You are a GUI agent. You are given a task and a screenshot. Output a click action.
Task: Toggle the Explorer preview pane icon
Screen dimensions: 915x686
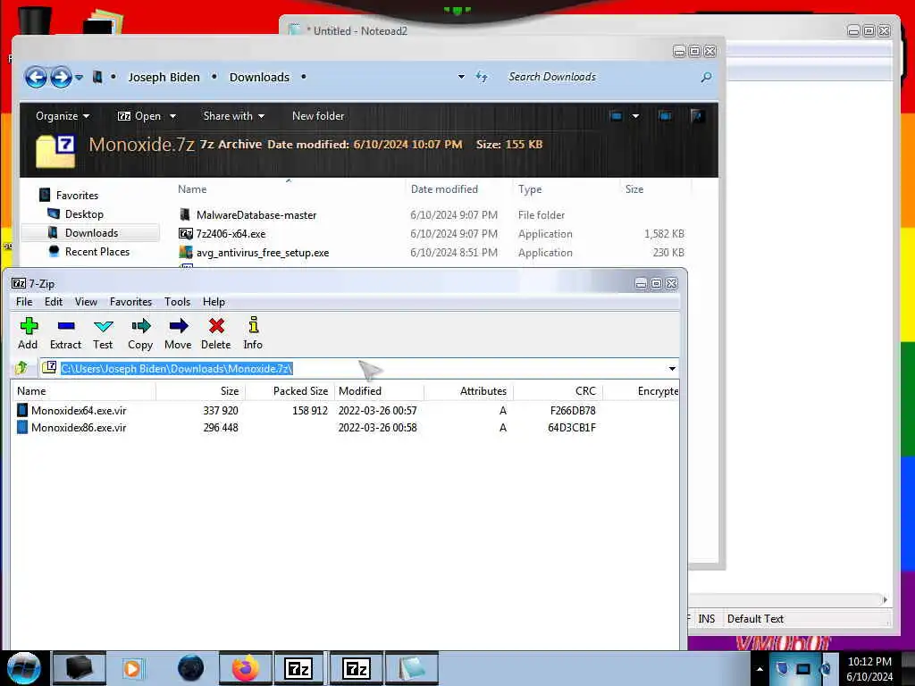point(665,116)
